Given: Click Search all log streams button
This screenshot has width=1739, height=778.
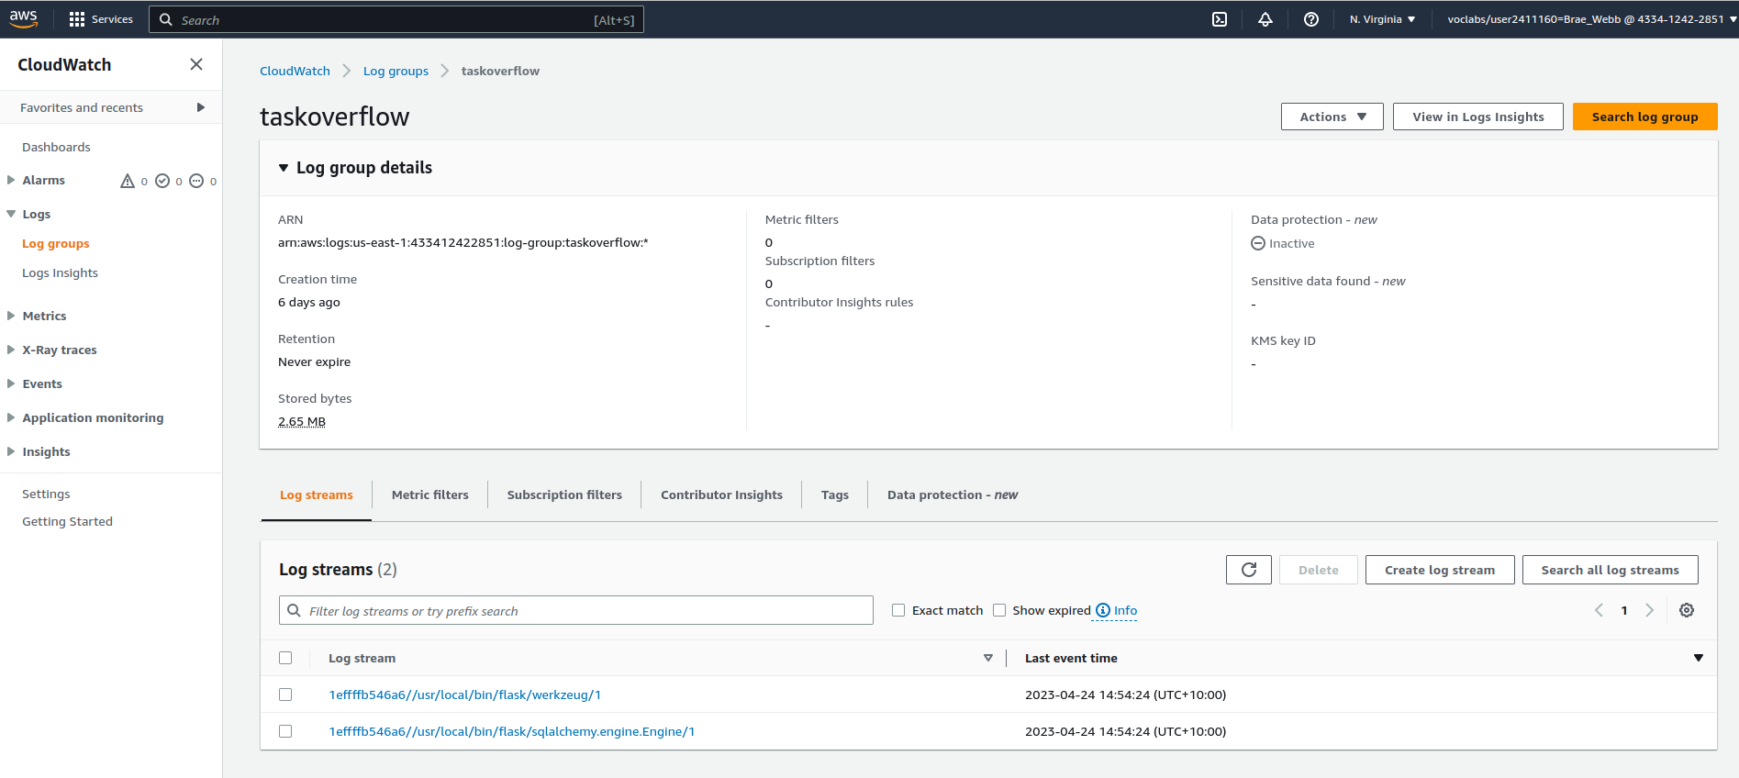Looking at the screenshot, I should coord(1611,570).
